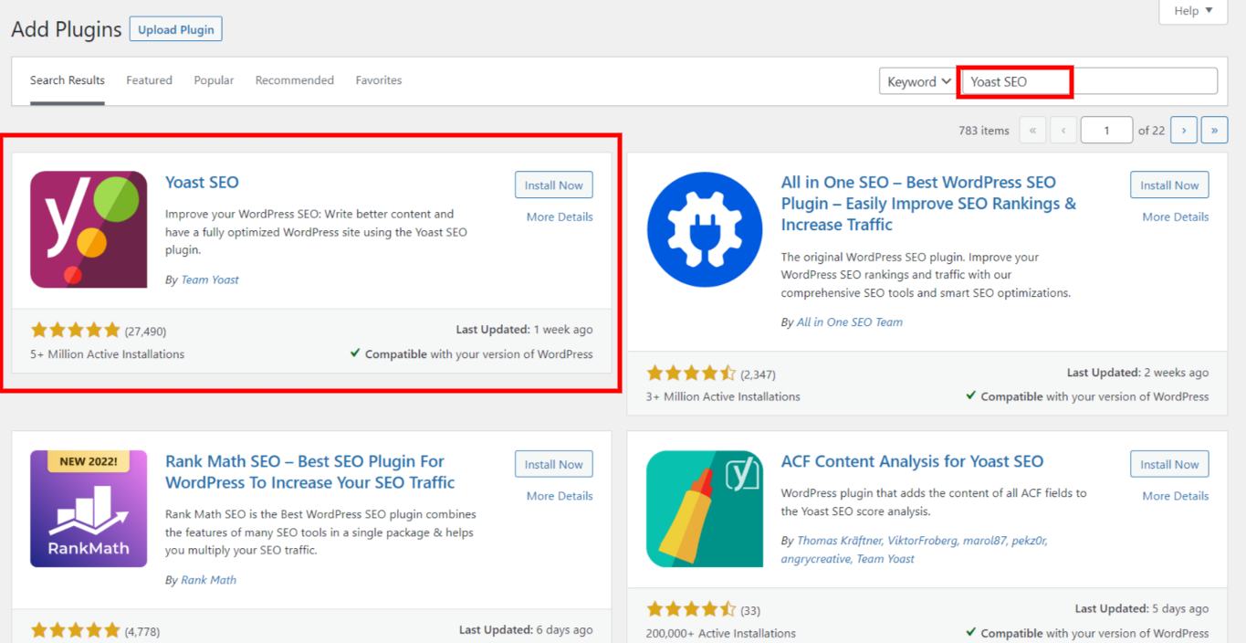Open the Yoast SEO plugin title link
The height and width of the screenshot is (643, 1246).
pyautogui.click(x=202, y=182)
